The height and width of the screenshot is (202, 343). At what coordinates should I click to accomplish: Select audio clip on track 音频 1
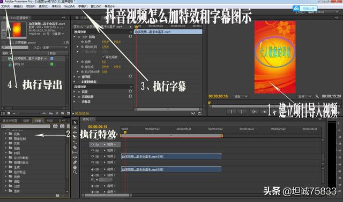tap(171, 169)
